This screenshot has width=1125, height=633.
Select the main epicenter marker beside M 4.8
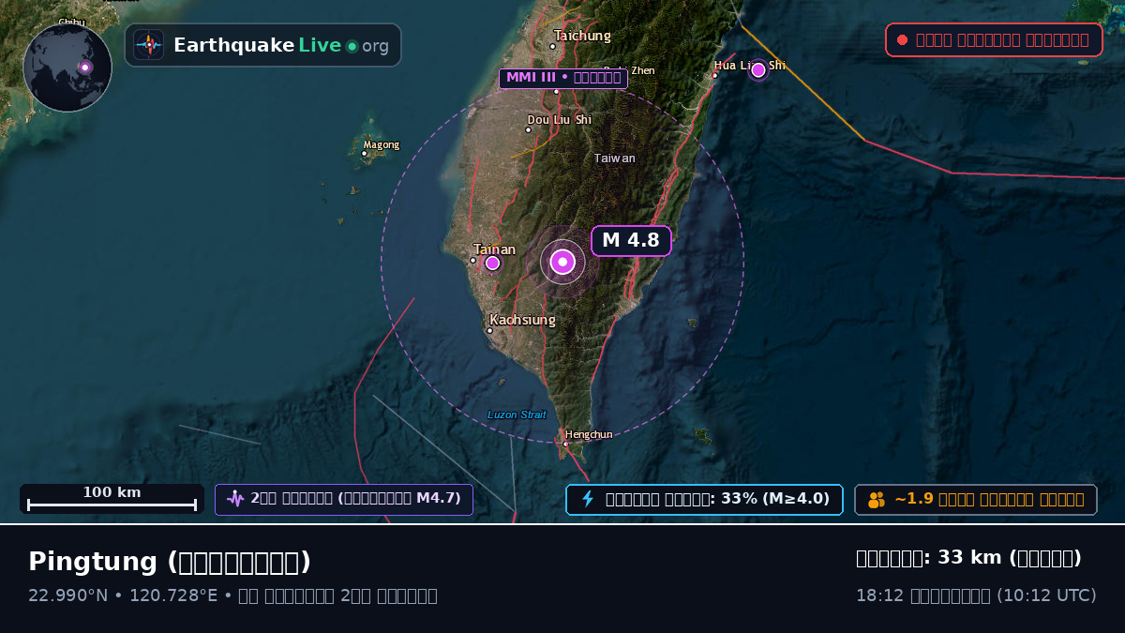562,263
